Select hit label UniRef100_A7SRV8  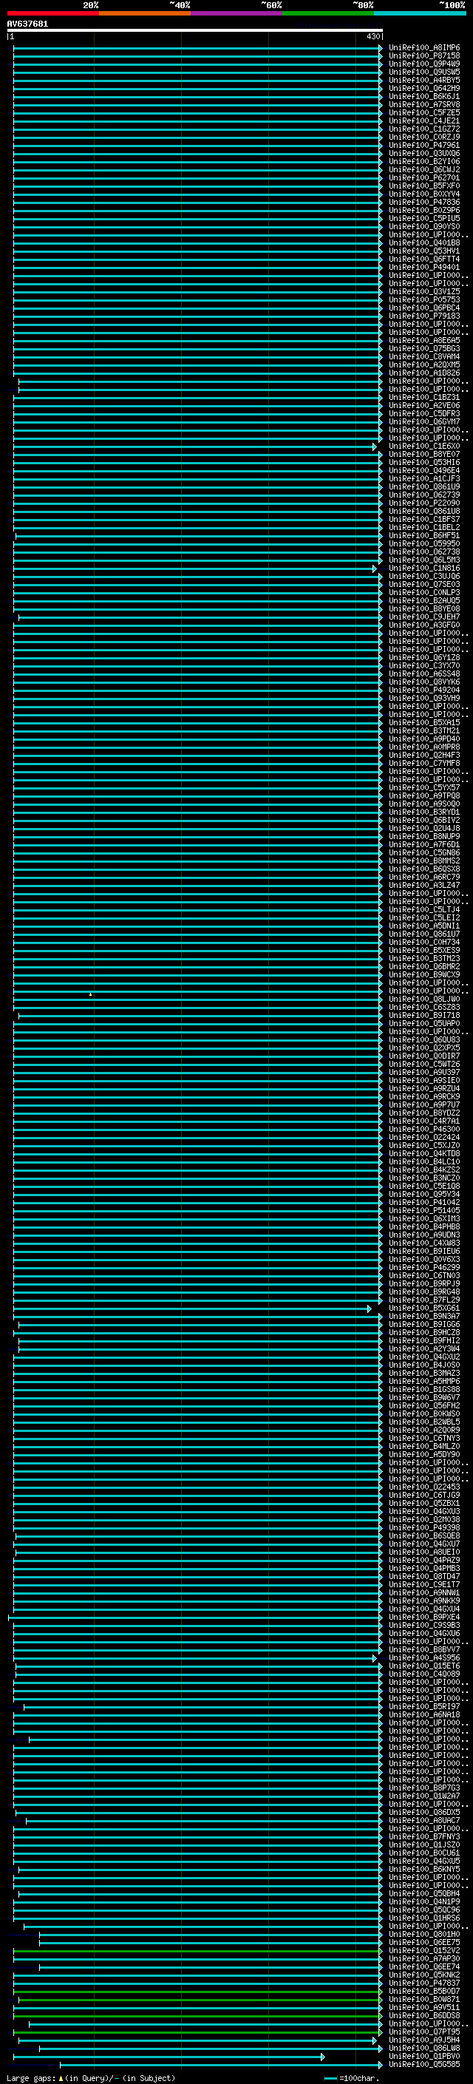click(x=424, y=105)
